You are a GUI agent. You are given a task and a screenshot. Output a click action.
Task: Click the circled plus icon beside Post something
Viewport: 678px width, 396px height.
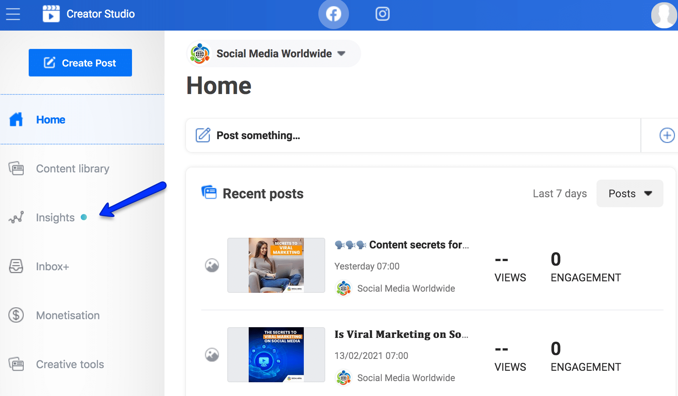pos(667,135)
